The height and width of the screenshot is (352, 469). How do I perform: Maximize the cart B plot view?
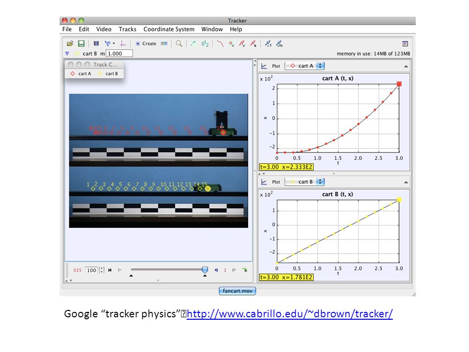(406, 182)
